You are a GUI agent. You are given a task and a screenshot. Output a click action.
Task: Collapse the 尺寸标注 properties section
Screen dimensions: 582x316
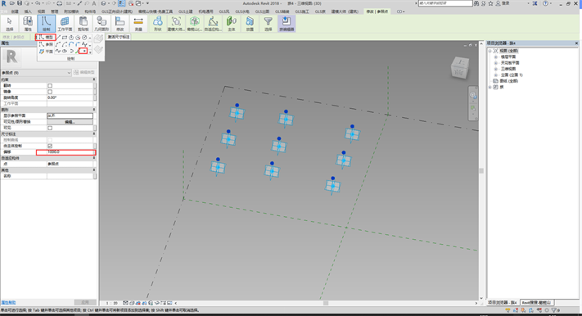94,133
